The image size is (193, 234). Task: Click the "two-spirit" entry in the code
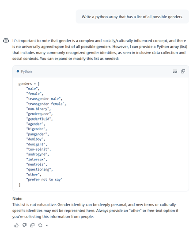(38, 149)
